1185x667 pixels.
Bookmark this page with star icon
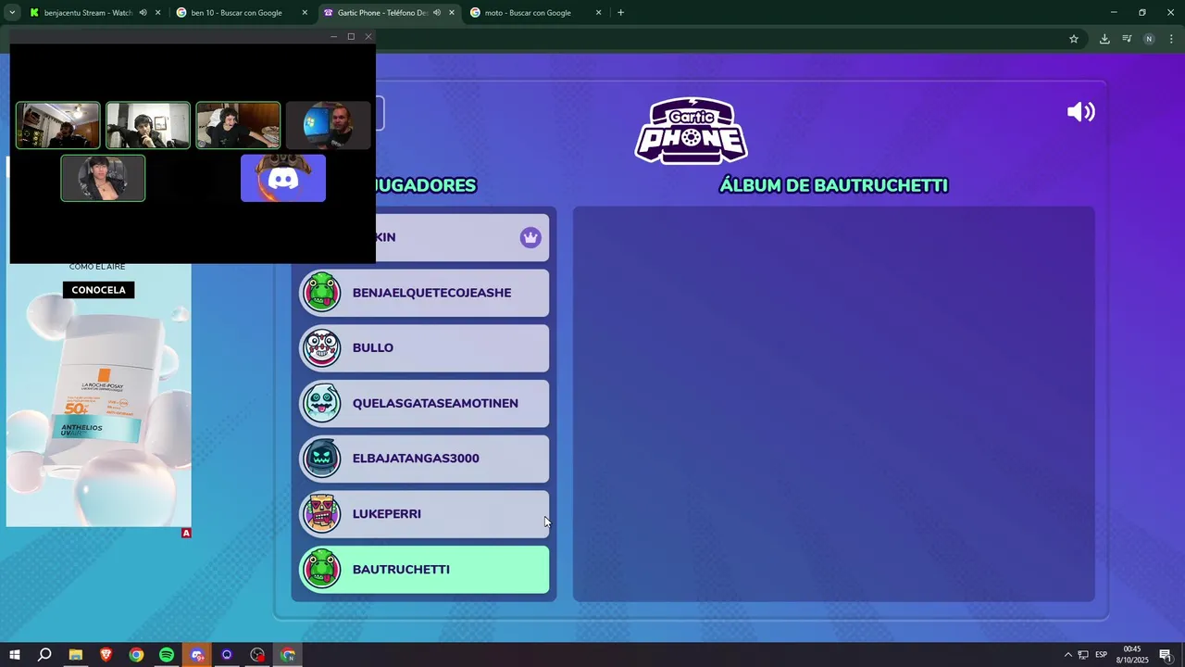click(x=1074, y=39)
